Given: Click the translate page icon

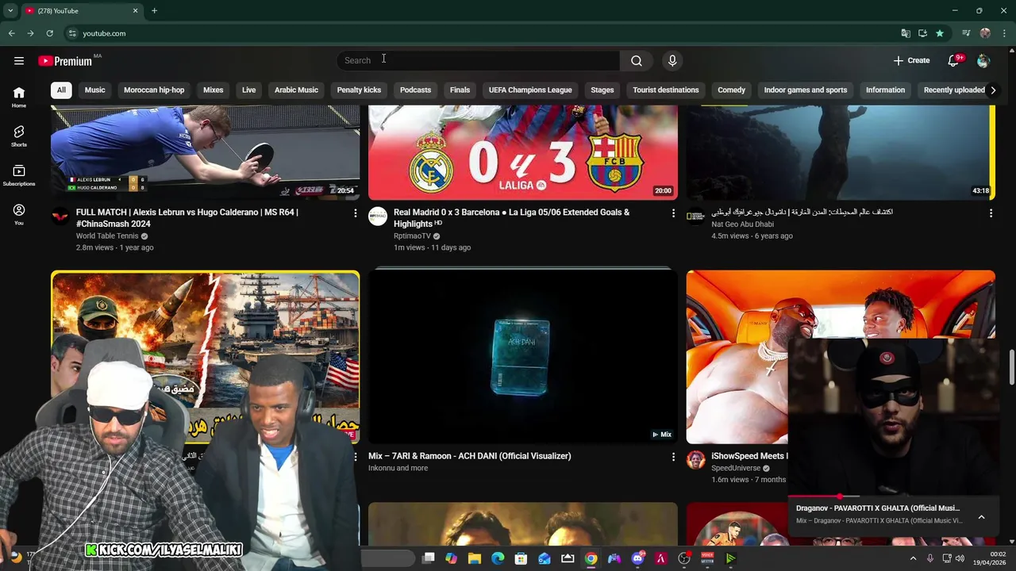Looking at the screenshot, I should coord(906,33).
